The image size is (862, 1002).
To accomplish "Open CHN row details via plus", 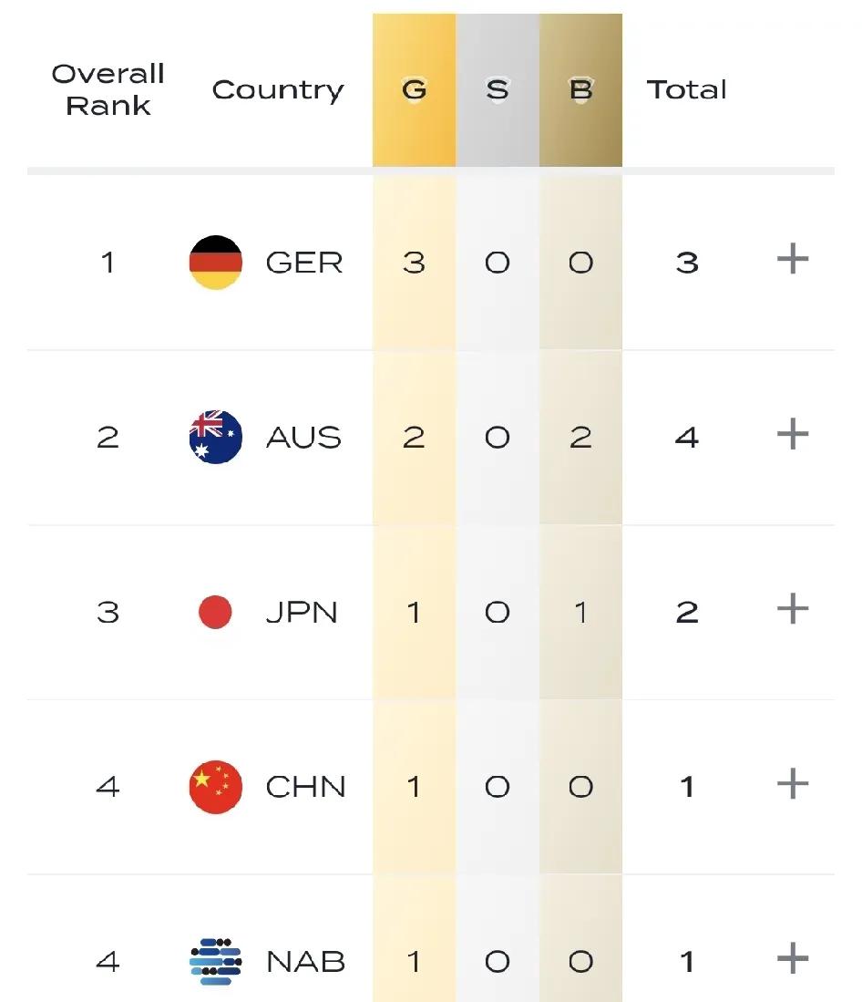I will 793,783.
